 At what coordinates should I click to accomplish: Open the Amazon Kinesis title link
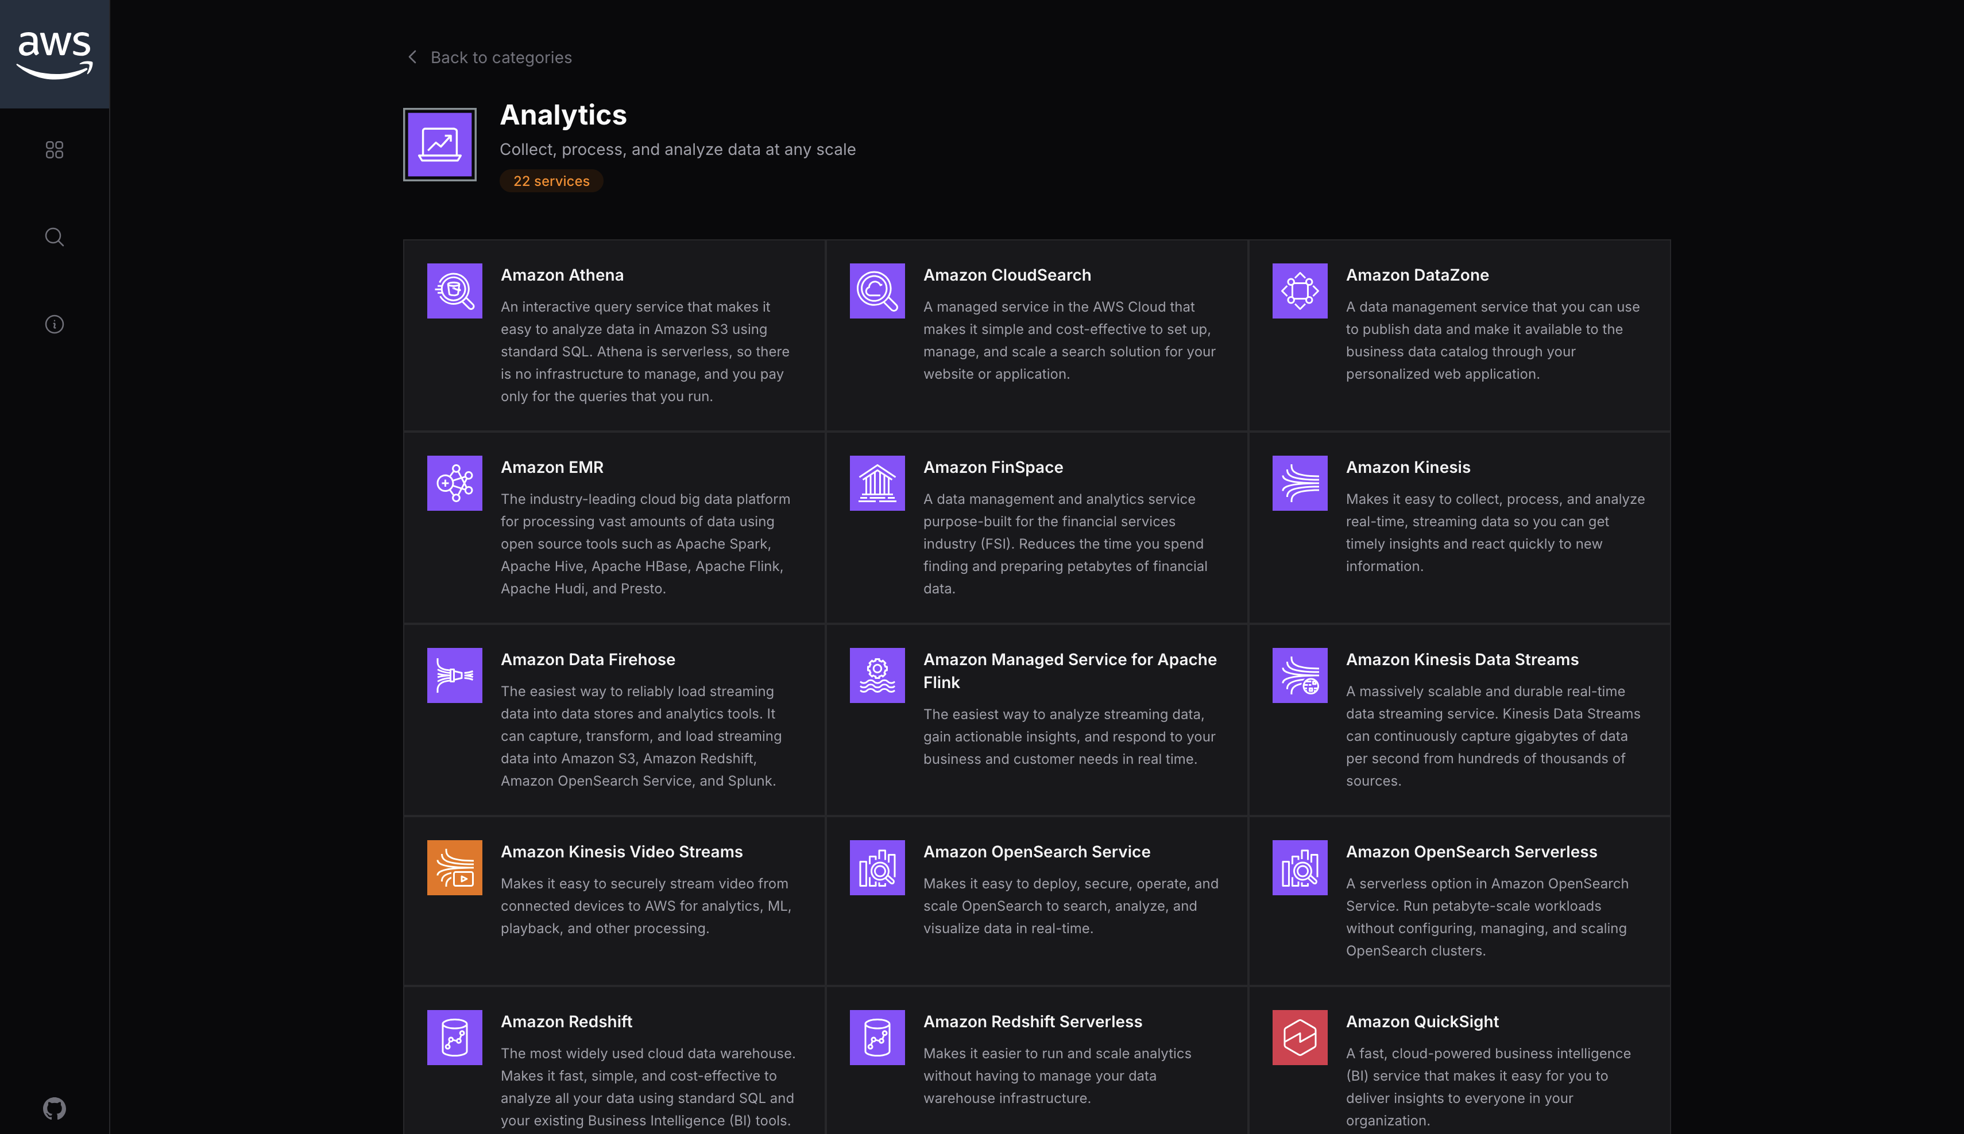click(1408, 467)
